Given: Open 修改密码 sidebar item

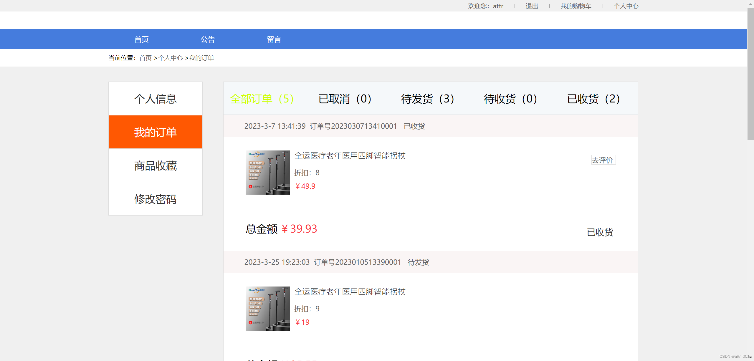Looking at the screenshot, I should [x=156, y=199].
